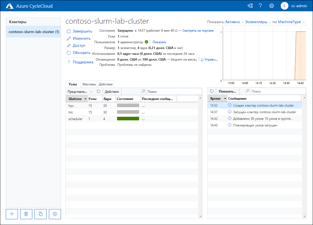Refresh the event log panel
This screenshot has width=313, height=225.
(212, 91)
